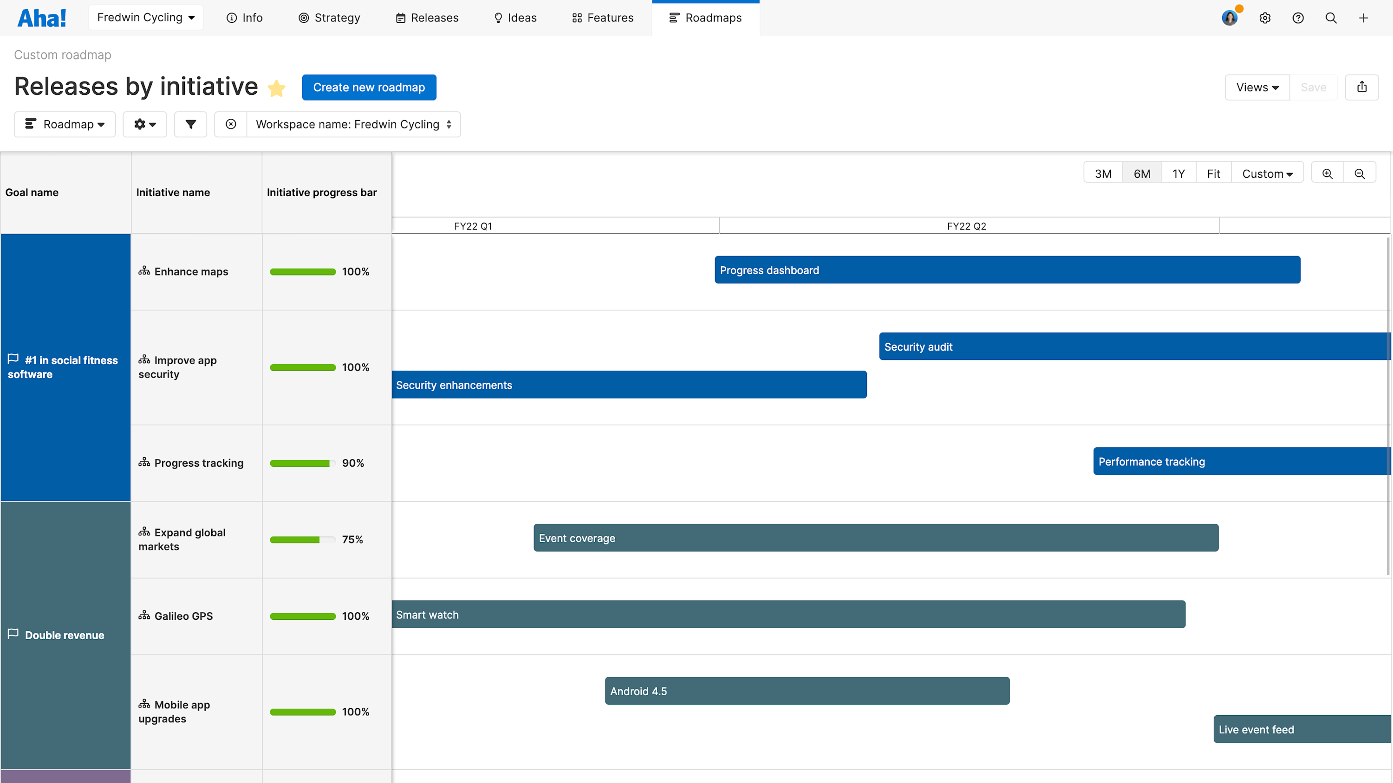Click Create new roadmap
Screen dimensions: 1393x783
369,87
